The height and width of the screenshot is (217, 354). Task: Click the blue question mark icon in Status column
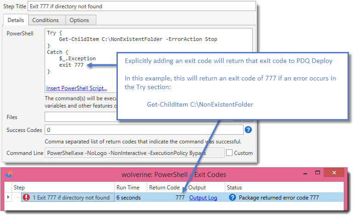[232, 197]
